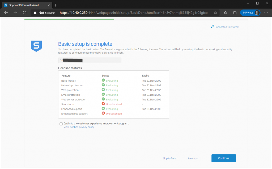This screenshot has height=169, width=272.
Task: Click the Expiry column header
Action: (x=146, y=76)
